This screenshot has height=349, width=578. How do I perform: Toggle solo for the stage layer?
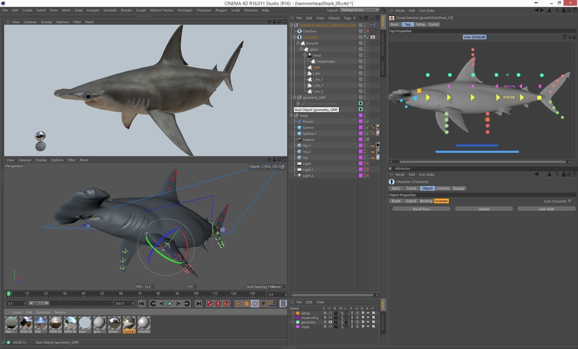(x=325, y=326)
